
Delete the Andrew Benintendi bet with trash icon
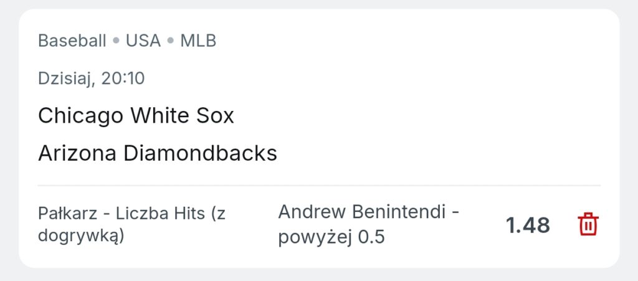pyautogui.click(x=588, y=224)
